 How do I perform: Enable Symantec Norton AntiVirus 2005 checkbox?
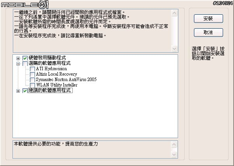(x=32, y=80)
